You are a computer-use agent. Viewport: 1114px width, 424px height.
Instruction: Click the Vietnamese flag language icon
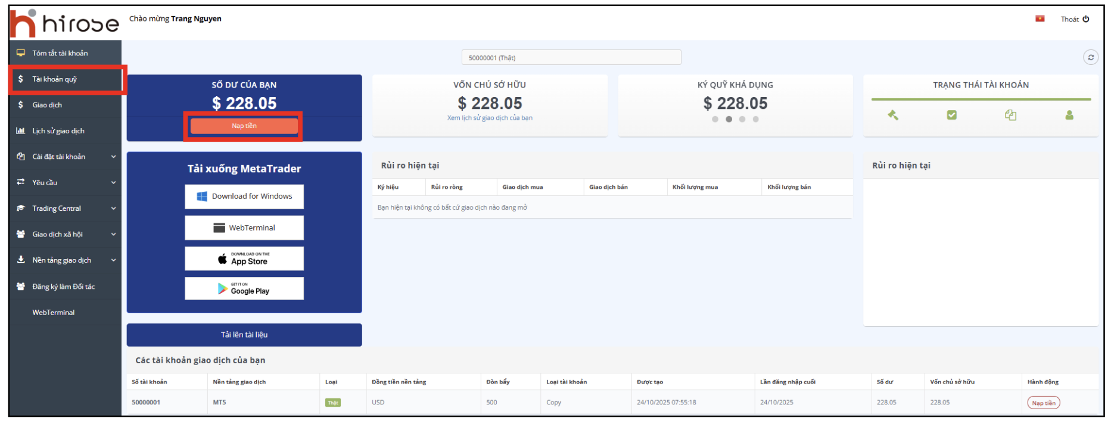(x=1040, y=18)
